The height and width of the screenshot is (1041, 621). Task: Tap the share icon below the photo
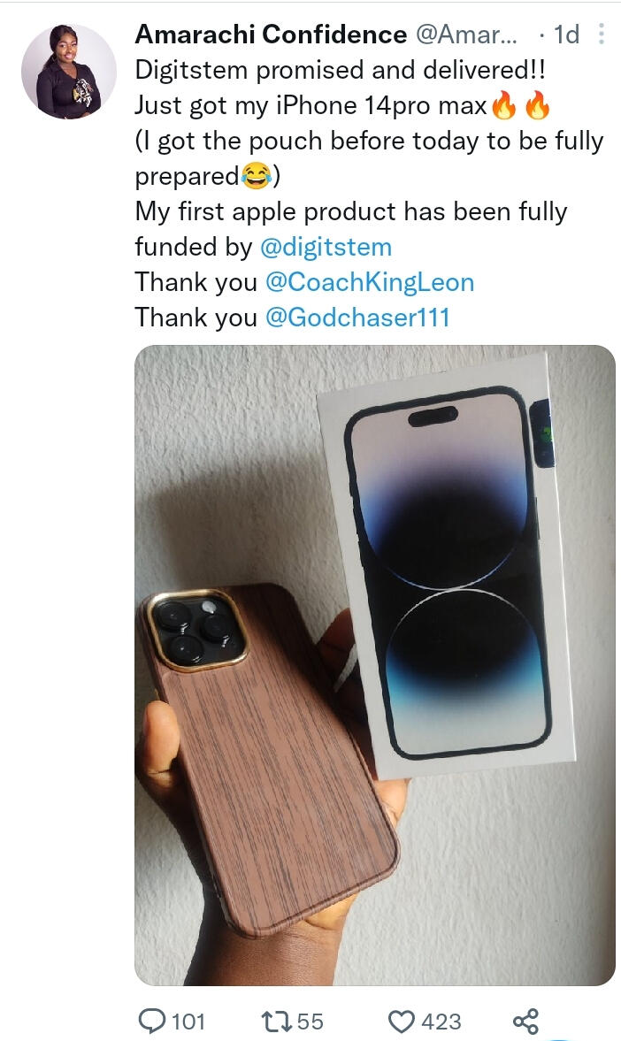525,1022
